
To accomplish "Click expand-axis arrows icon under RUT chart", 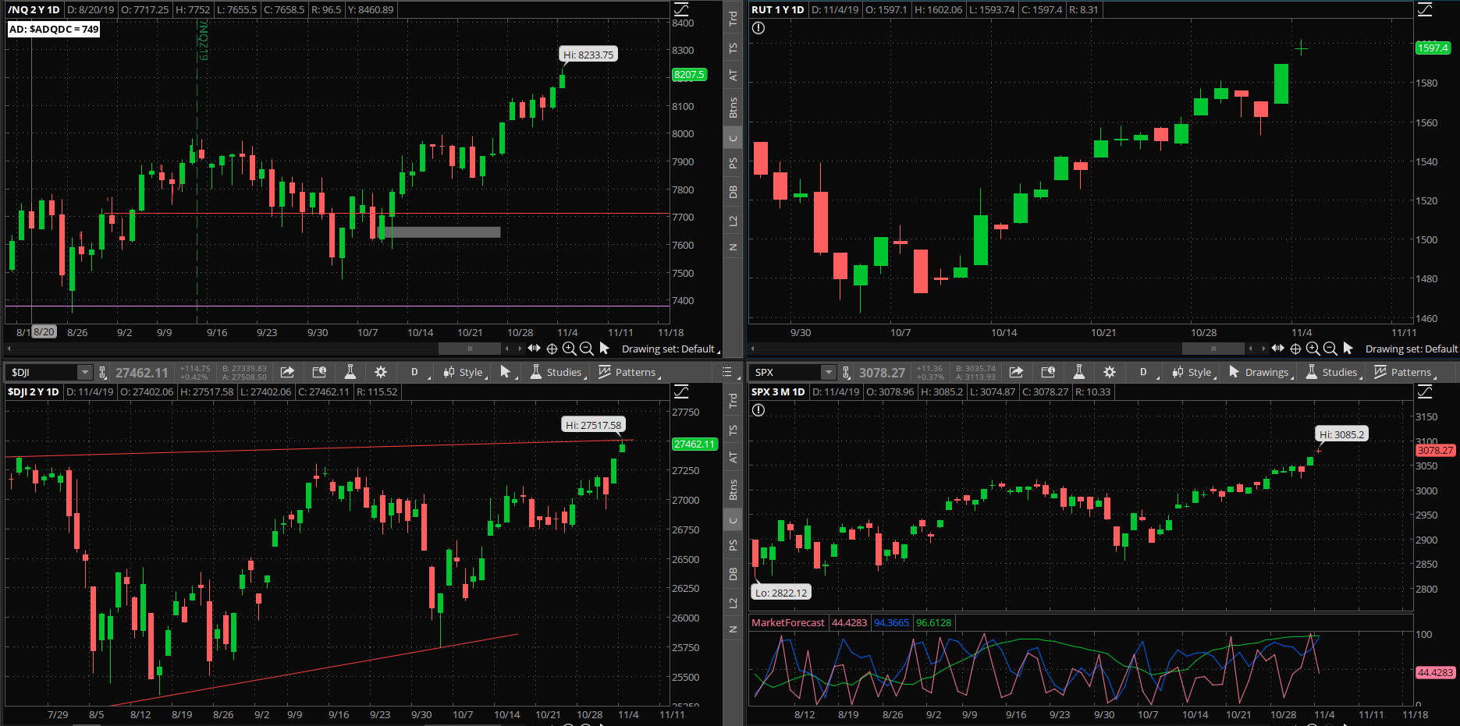I will coord(1277,348).
